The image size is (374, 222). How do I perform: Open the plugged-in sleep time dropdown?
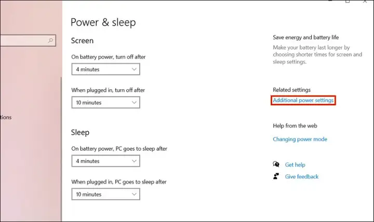pyautogui.click(x=105, y=194)
